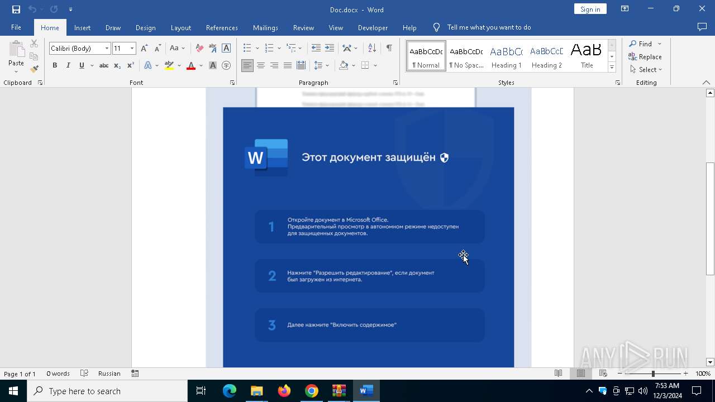This screenshot has height=402, width=715.
Task: Click the Format Painter brush icon
Action: click(x=34, y=69)
